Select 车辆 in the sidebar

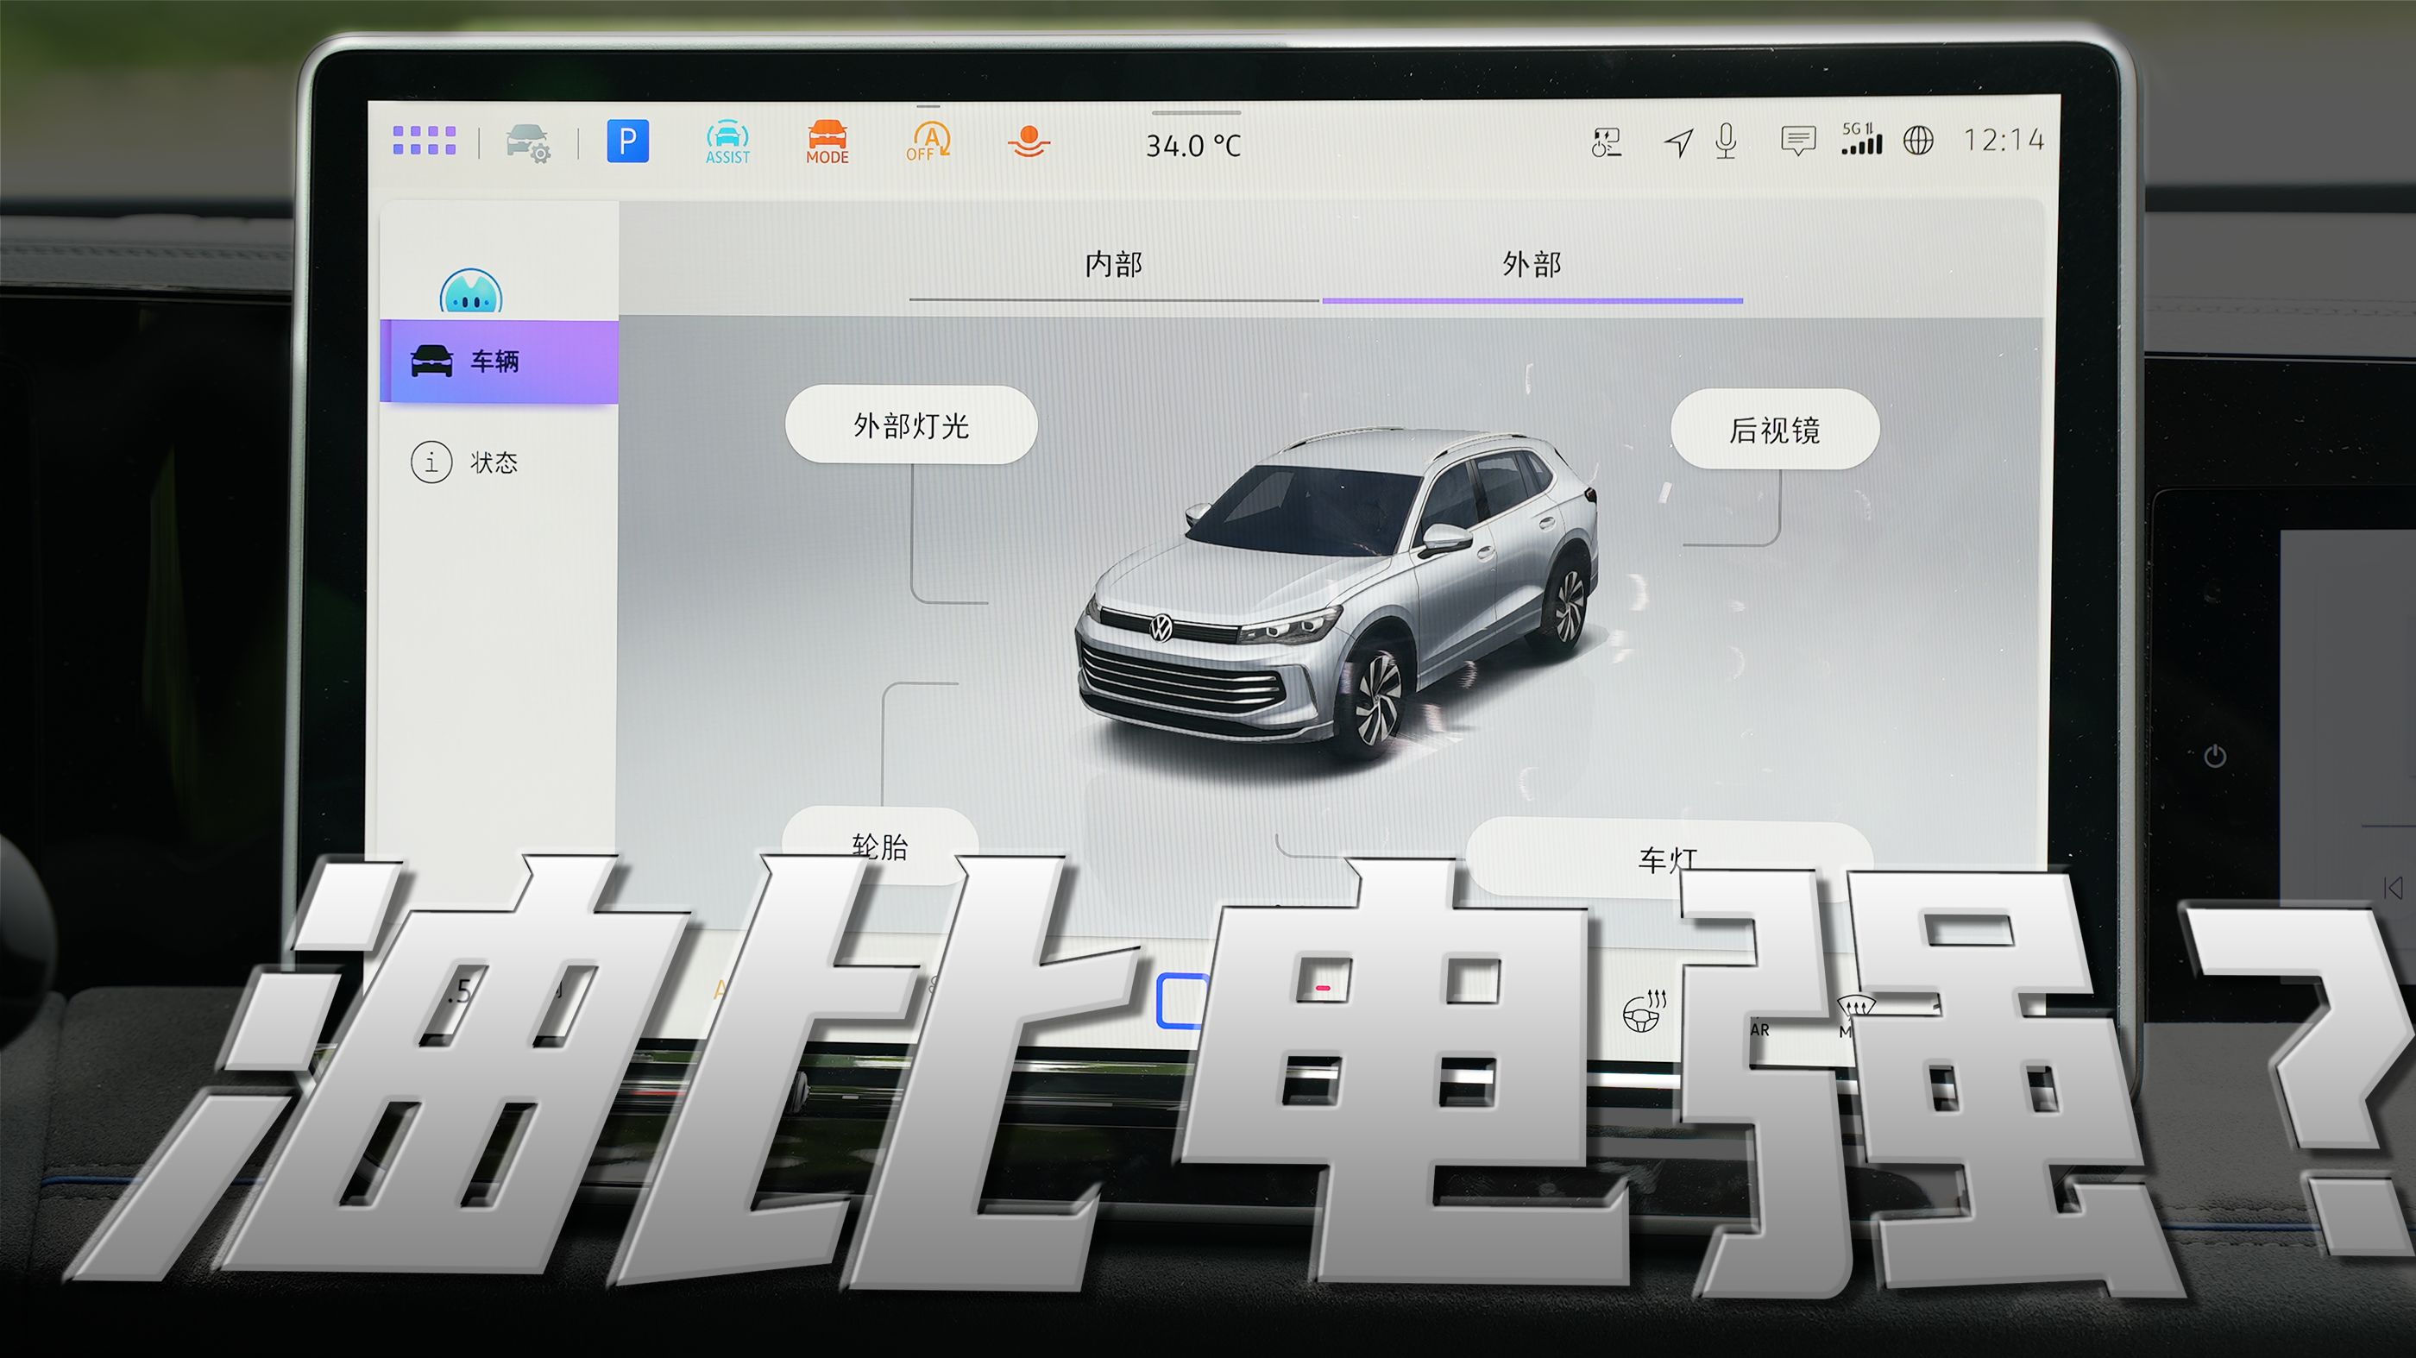coord(499,362)
